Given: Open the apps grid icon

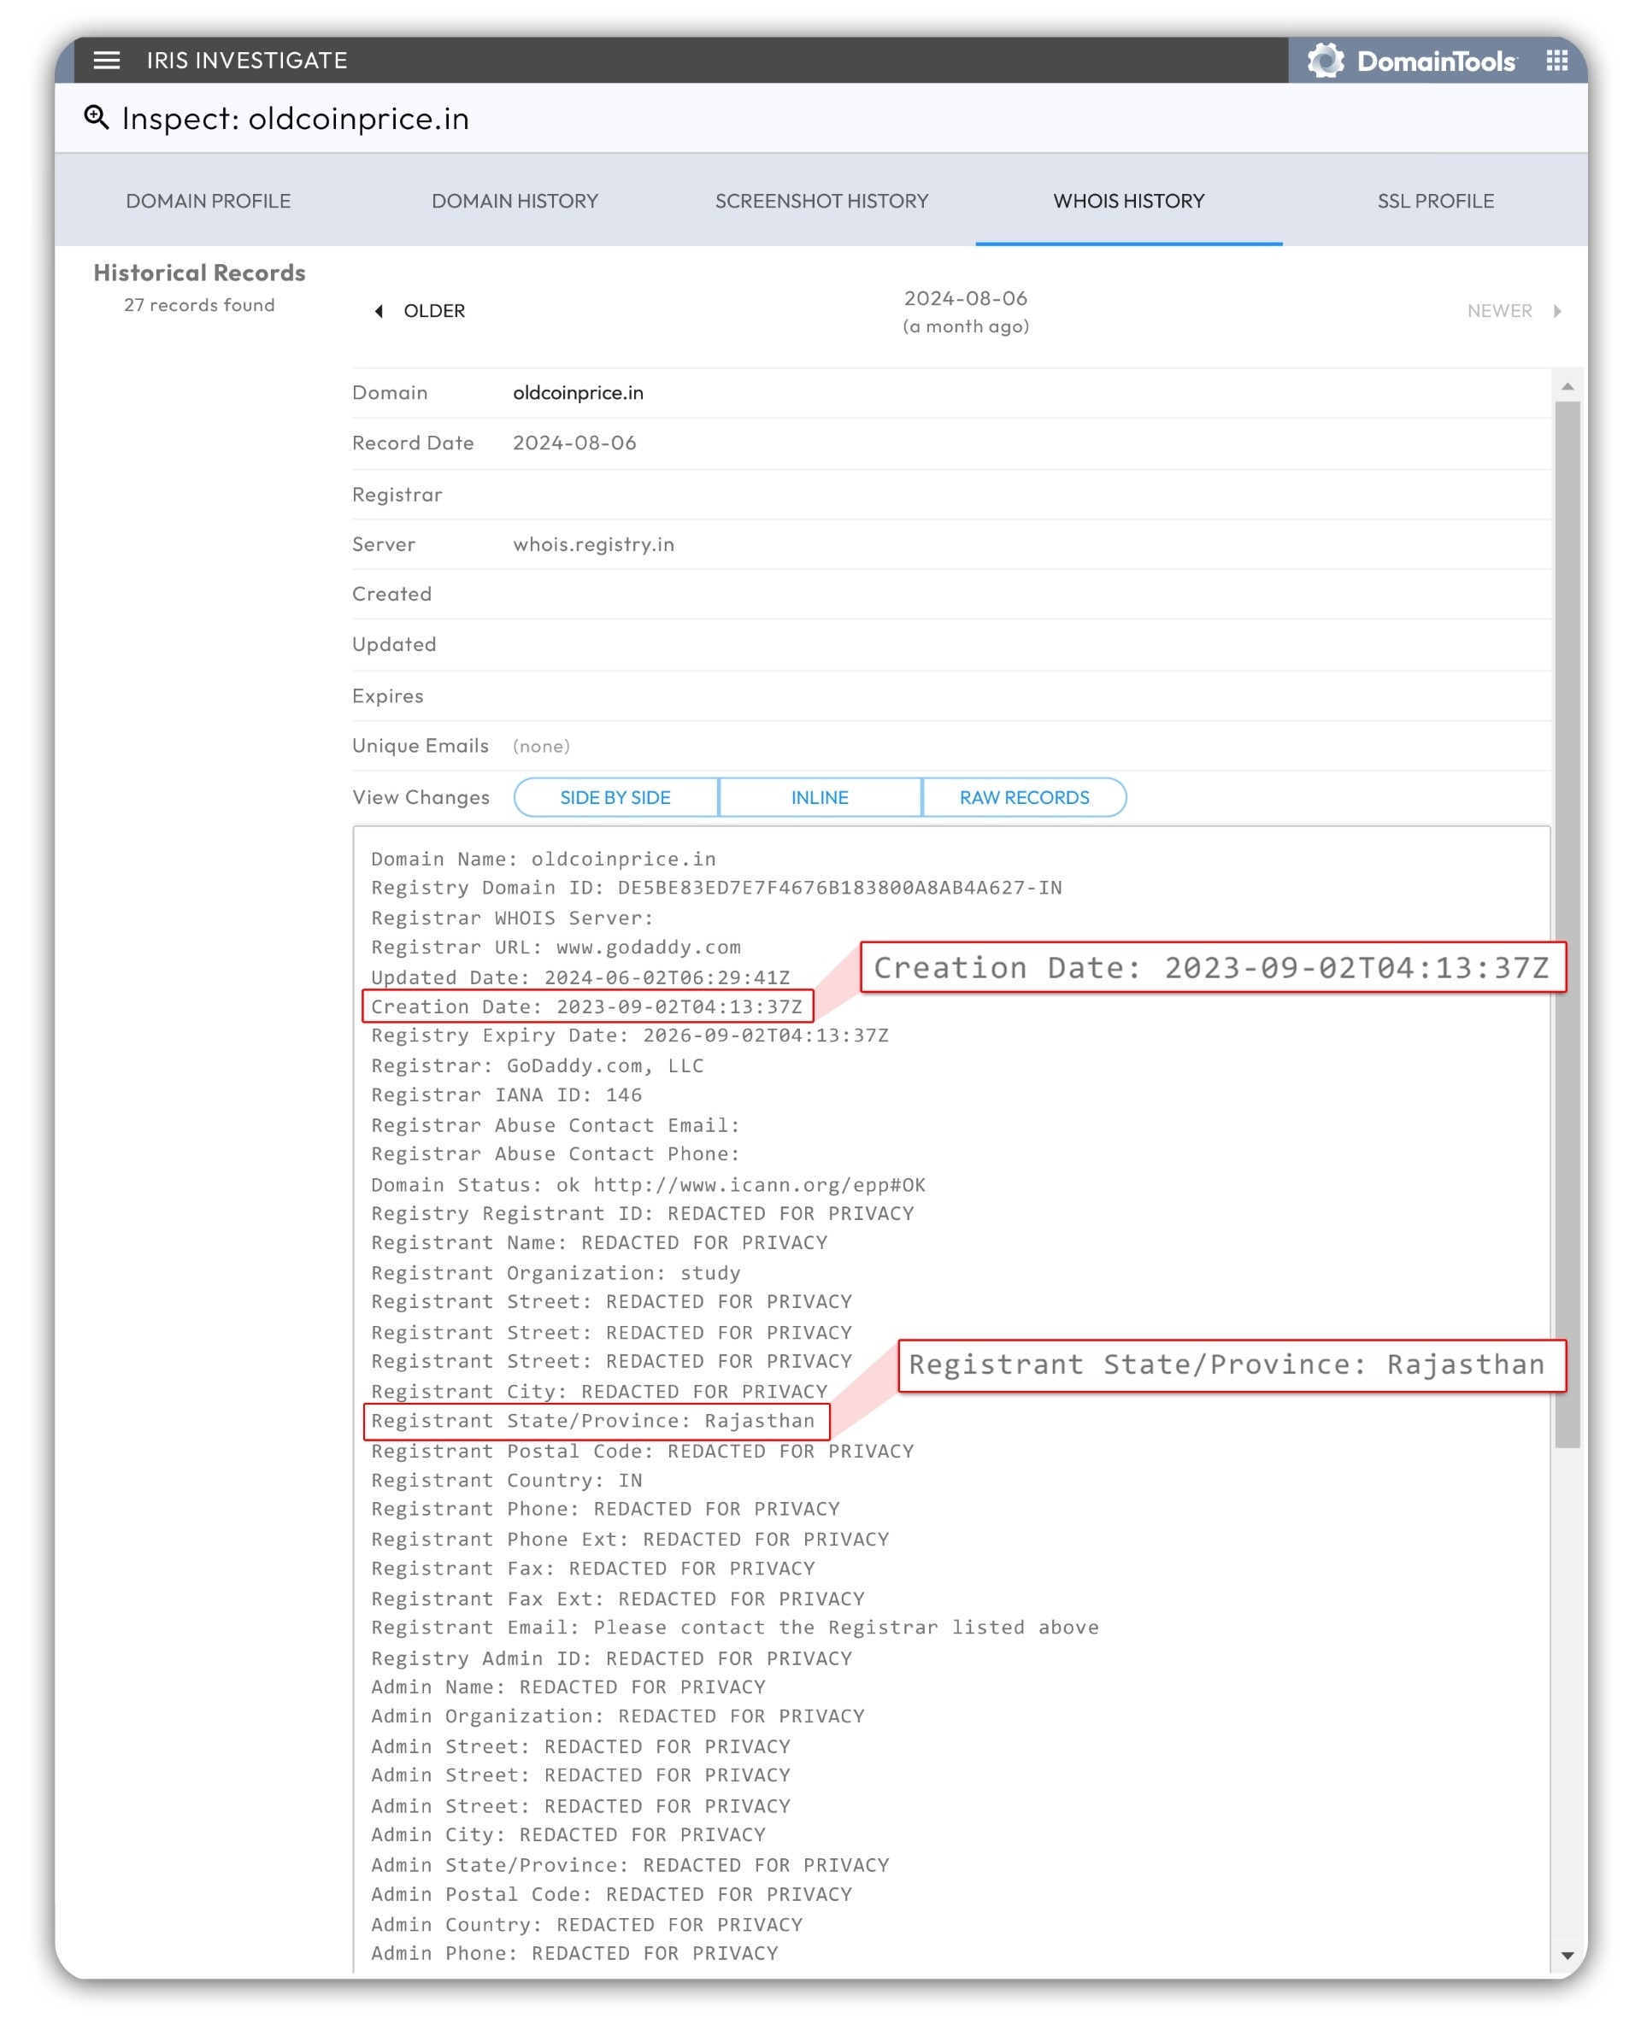Looking at the screenshot, I should click(1557, 61).
